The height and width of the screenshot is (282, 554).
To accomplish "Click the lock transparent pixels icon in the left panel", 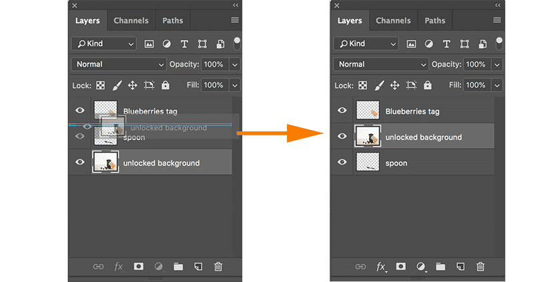I will [x=100, y=85].
